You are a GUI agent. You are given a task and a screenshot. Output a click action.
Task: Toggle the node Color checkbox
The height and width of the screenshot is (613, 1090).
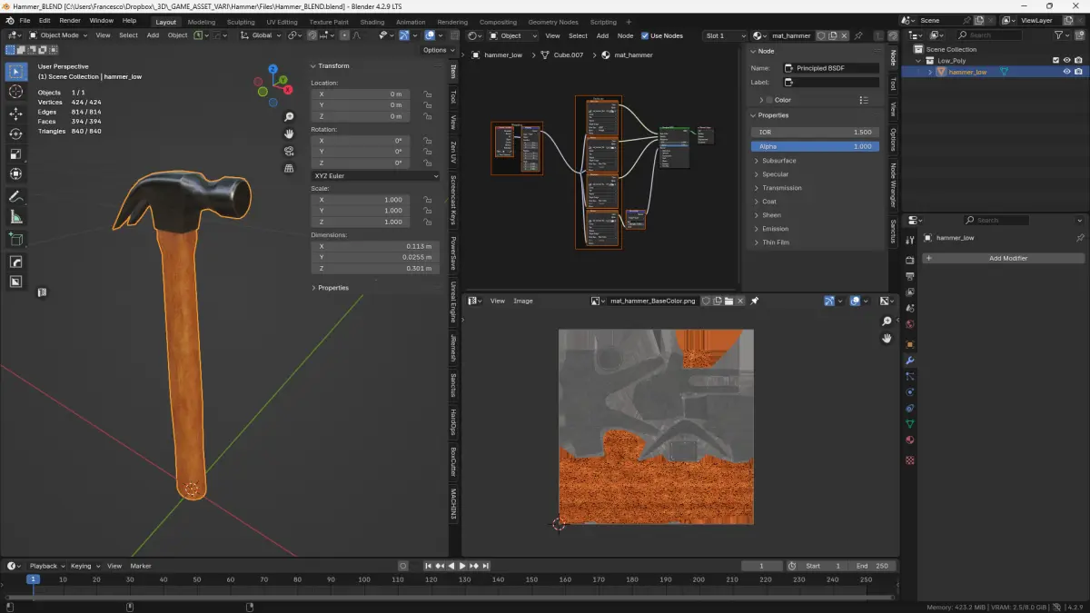click(768, 100)
